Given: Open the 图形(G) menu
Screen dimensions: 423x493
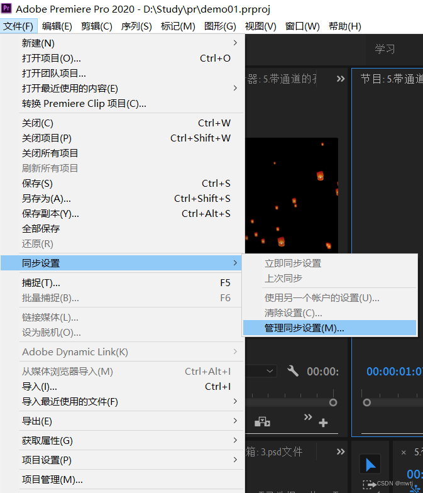Looking at the screenshot, I should (x=220, y=26).
